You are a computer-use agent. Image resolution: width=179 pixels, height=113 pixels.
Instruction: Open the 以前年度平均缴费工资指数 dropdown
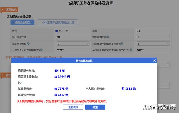[x=153, y=44]
